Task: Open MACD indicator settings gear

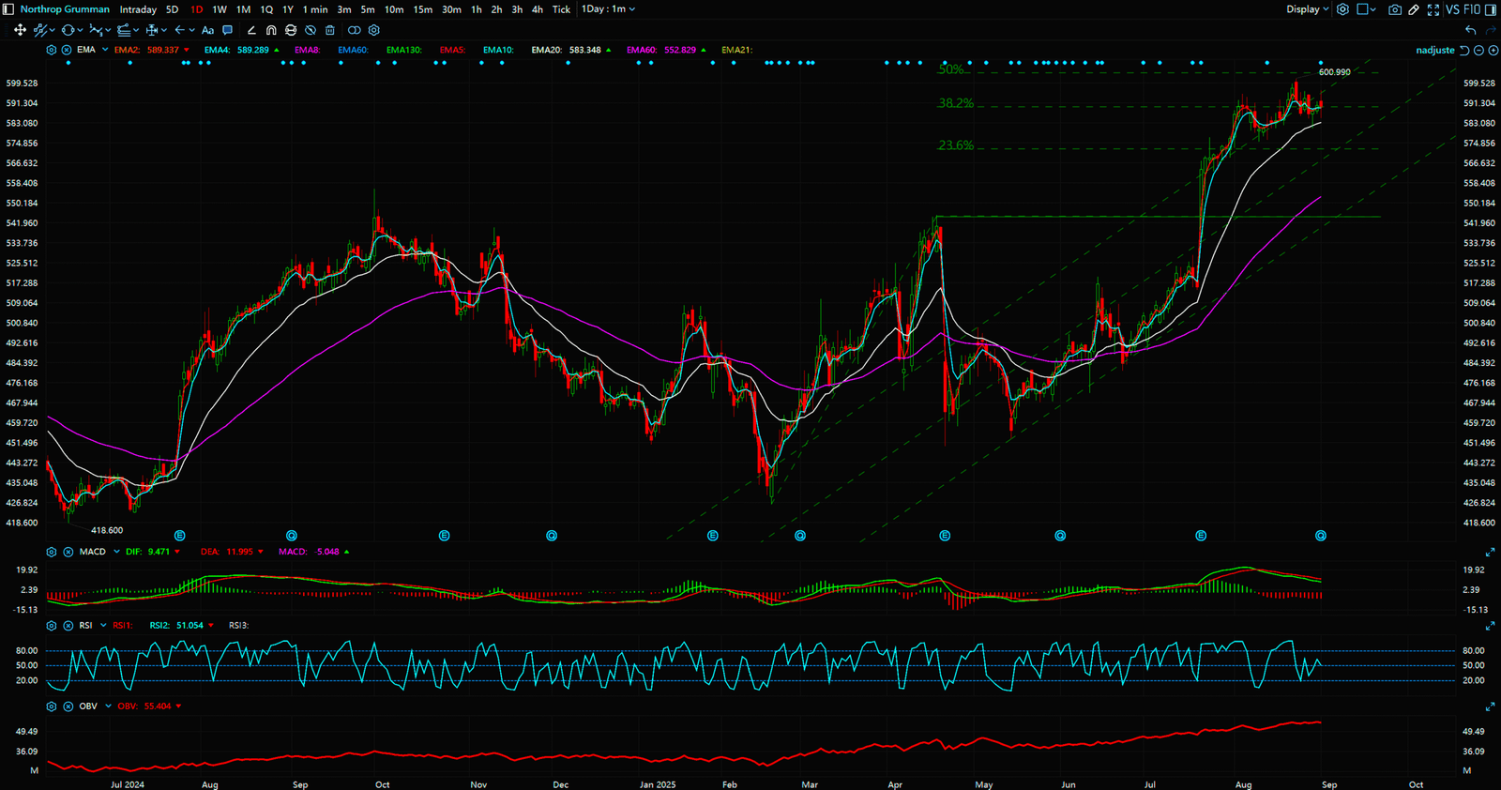Action: point(52,552)
